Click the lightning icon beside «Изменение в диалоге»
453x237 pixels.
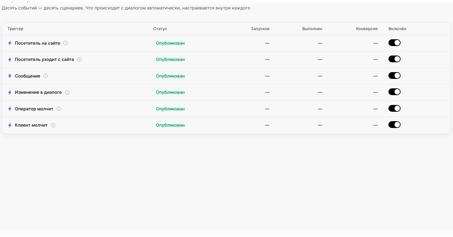click(10, 92)
